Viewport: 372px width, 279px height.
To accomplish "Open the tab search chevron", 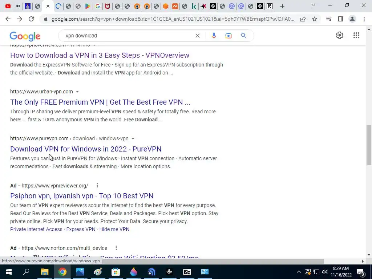I will point(314,5).
